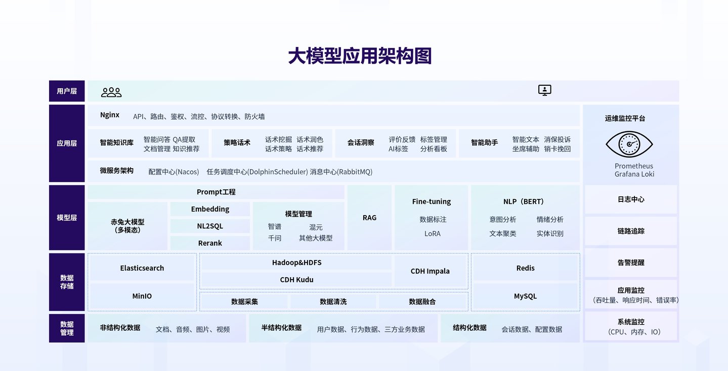Click the RAG box

pyautogui.click(x=369, y=218)
